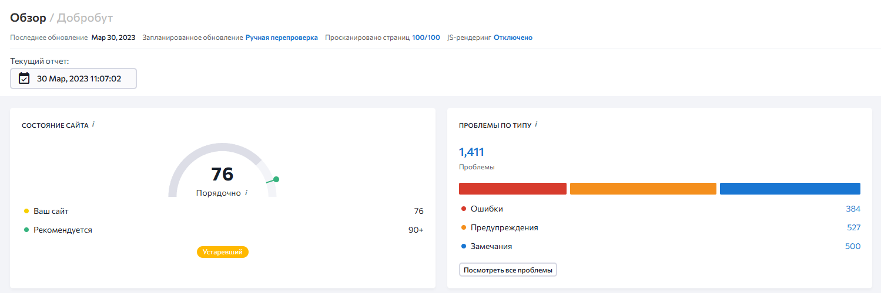Open Ручная перепроверка schedule settings
Screen dimensions: 881x293
[282, 38]
